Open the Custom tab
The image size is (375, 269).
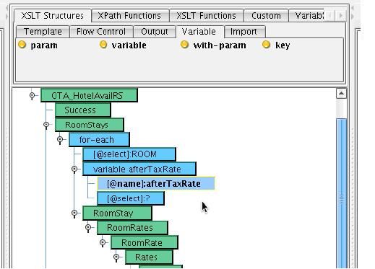coord(266,16)
